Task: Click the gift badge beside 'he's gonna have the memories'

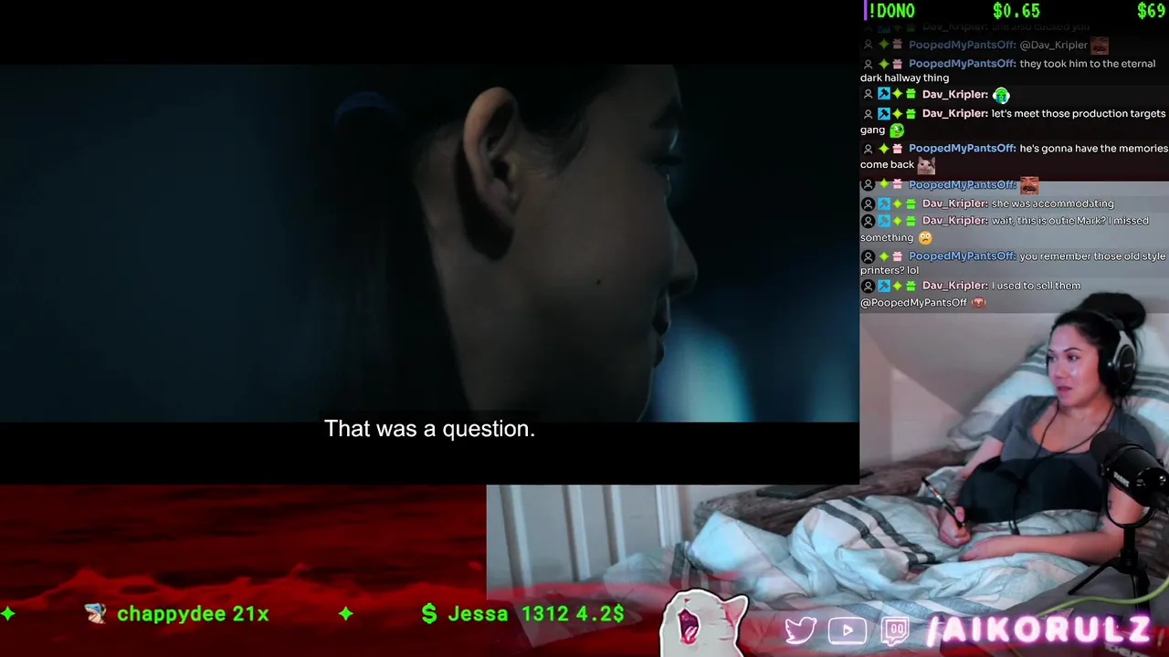Action: tap(898, 149)
